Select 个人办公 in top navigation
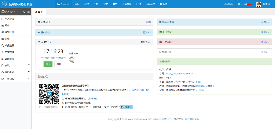 point(64,4)
